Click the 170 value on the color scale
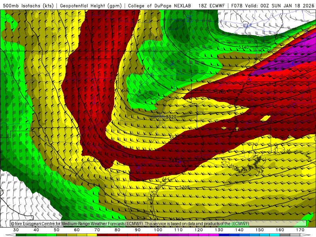Image resolution: width=316 pixels, height=237 pixels. [300, 230]
